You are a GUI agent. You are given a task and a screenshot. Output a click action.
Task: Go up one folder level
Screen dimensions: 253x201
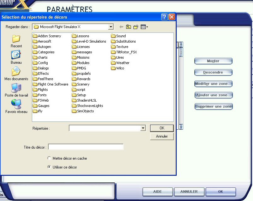click(128, 27)
